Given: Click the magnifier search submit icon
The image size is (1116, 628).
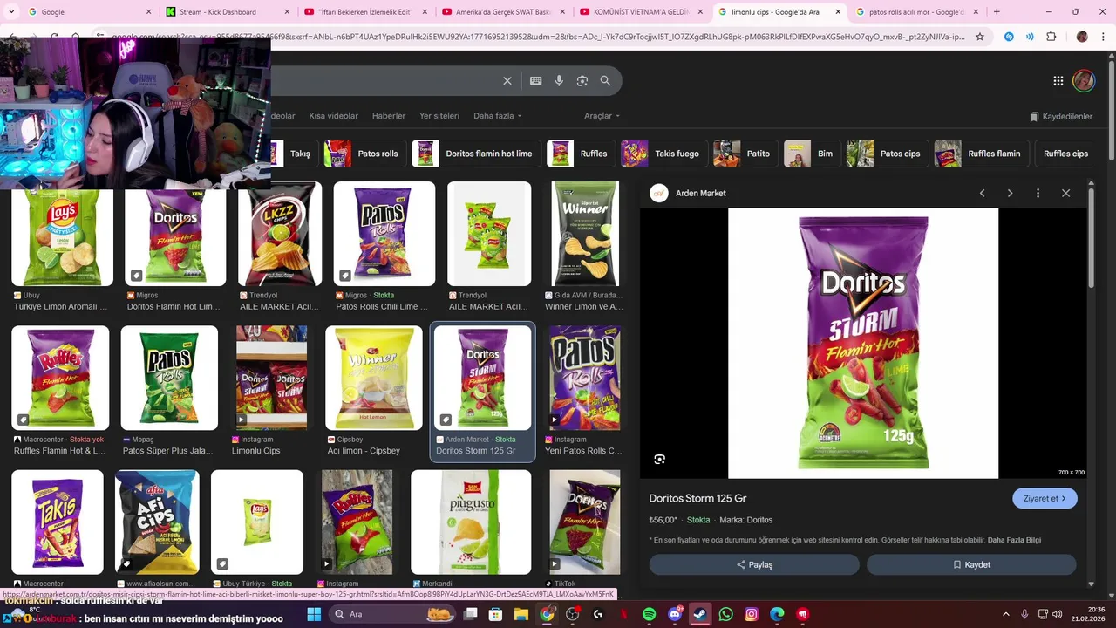Looking at the screenshot, I should tap(605, 81).
